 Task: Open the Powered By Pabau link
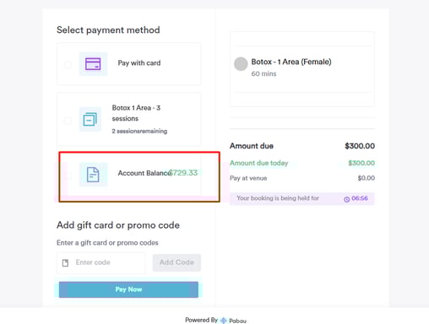[215, 320]
